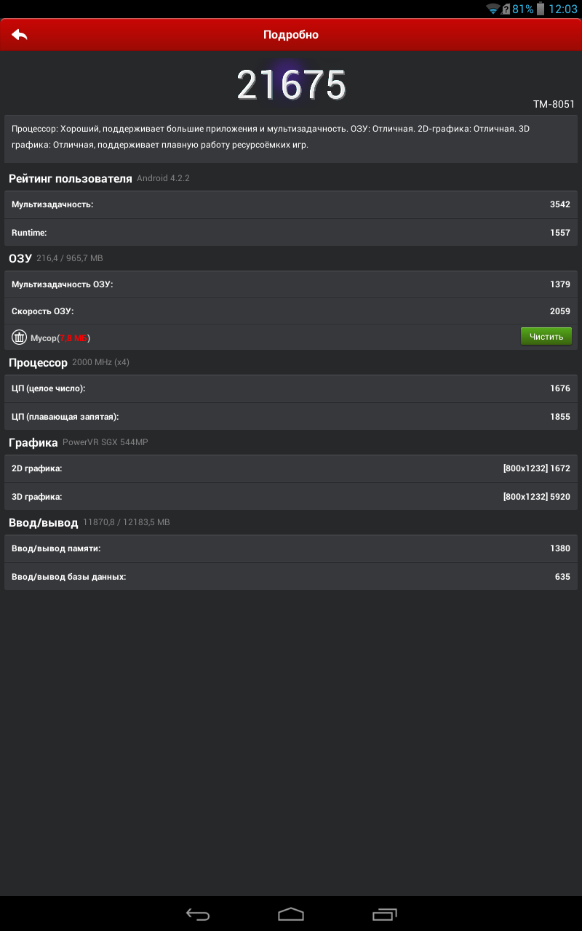
Task: Tap the 3D графика result row
Action: tap(291, 497)
